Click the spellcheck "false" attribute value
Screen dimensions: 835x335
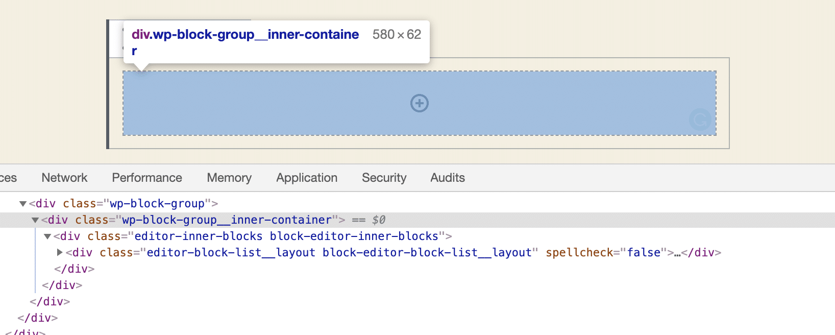pos(644,253)
